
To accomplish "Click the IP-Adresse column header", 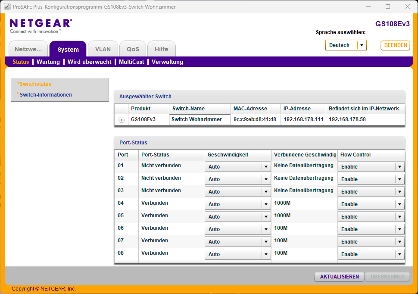I will (303, 109).
